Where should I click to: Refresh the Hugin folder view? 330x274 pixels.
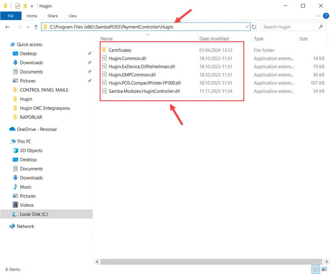pos(254,27)
